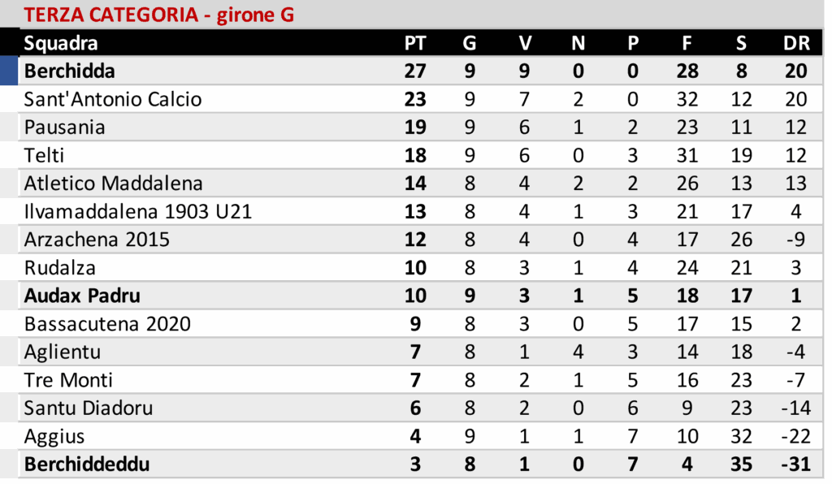Viewport: 832px width, 484px height.
Task: Select the Pausania row name
Action: click(64, 127)
